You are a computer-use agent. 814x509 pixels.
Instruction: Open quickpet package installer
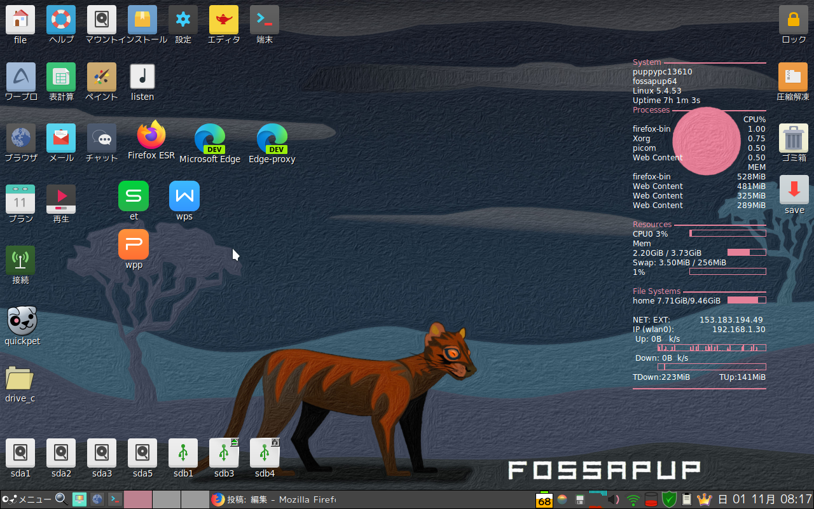tap(22, 321)
